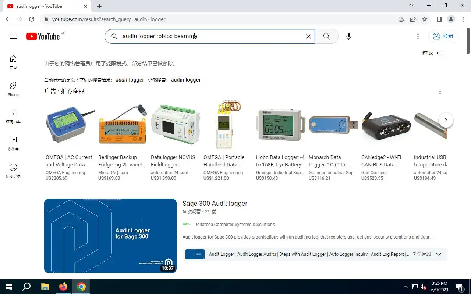Image resolution: width=471 pixels, height=294 pixels.
Task: Start voice search with microphone
Action: (x=349, y=36)
